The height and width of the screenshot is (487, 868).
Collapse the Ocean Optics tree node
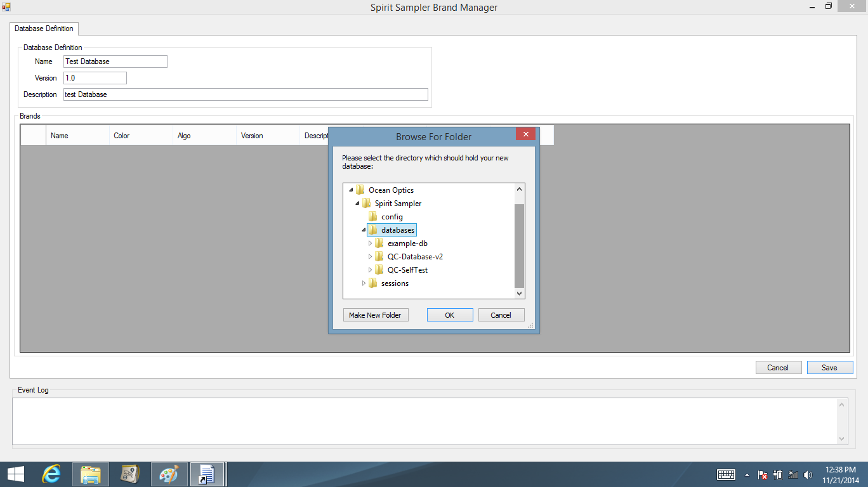pos(351,190)
